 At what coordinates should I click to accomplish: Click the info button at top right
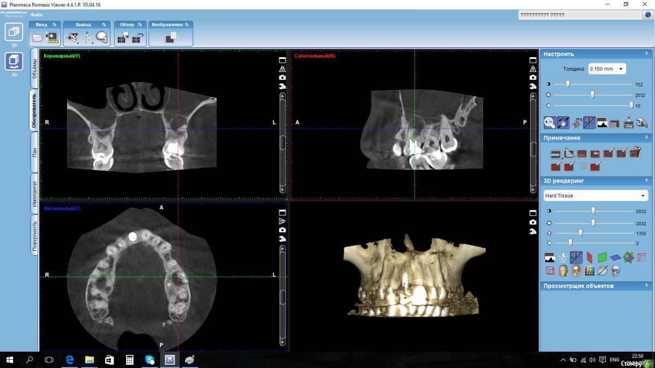(x=647, y=15)
